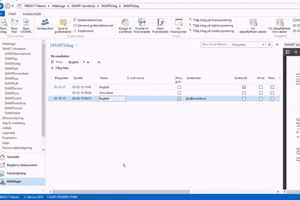Click Klargør til overførsel icon

point(125,26)
